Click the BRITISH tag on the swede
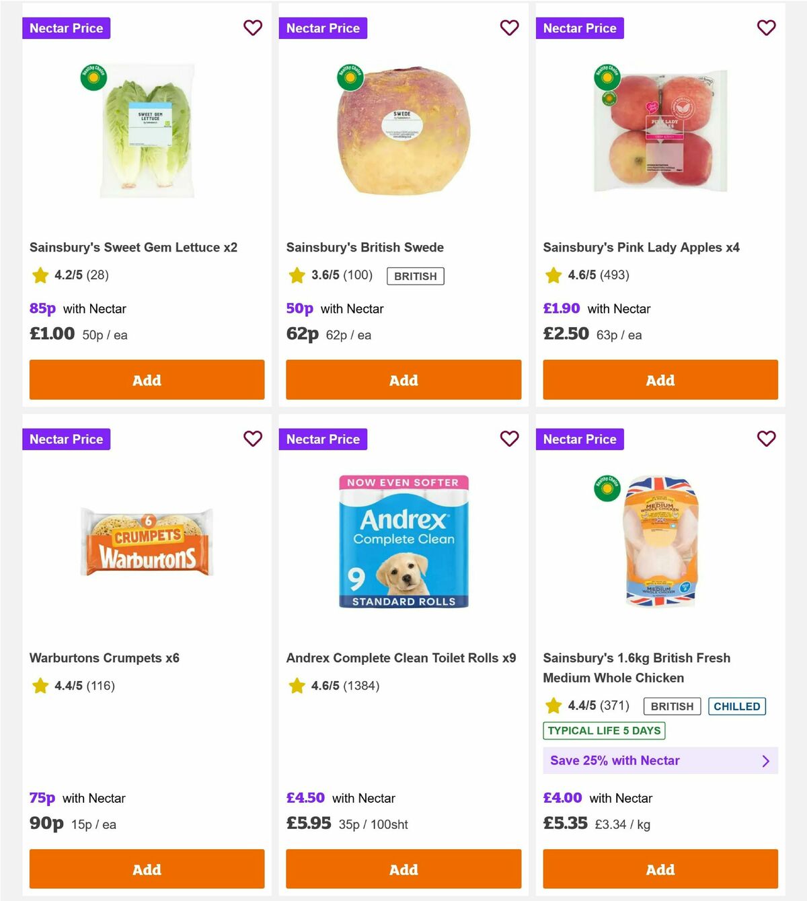 [415, 276]
